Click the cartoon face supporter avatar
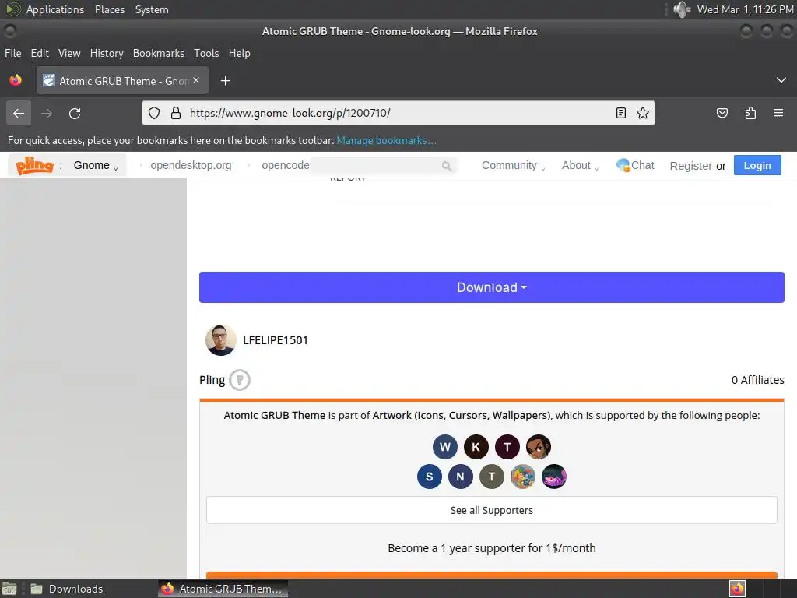797x598 pixels. pyautogui.click(x=539, y=447)
